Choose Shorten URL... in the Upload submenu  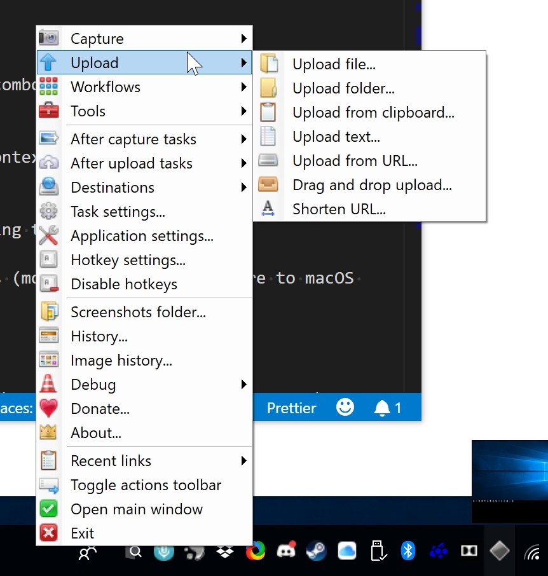339,209
